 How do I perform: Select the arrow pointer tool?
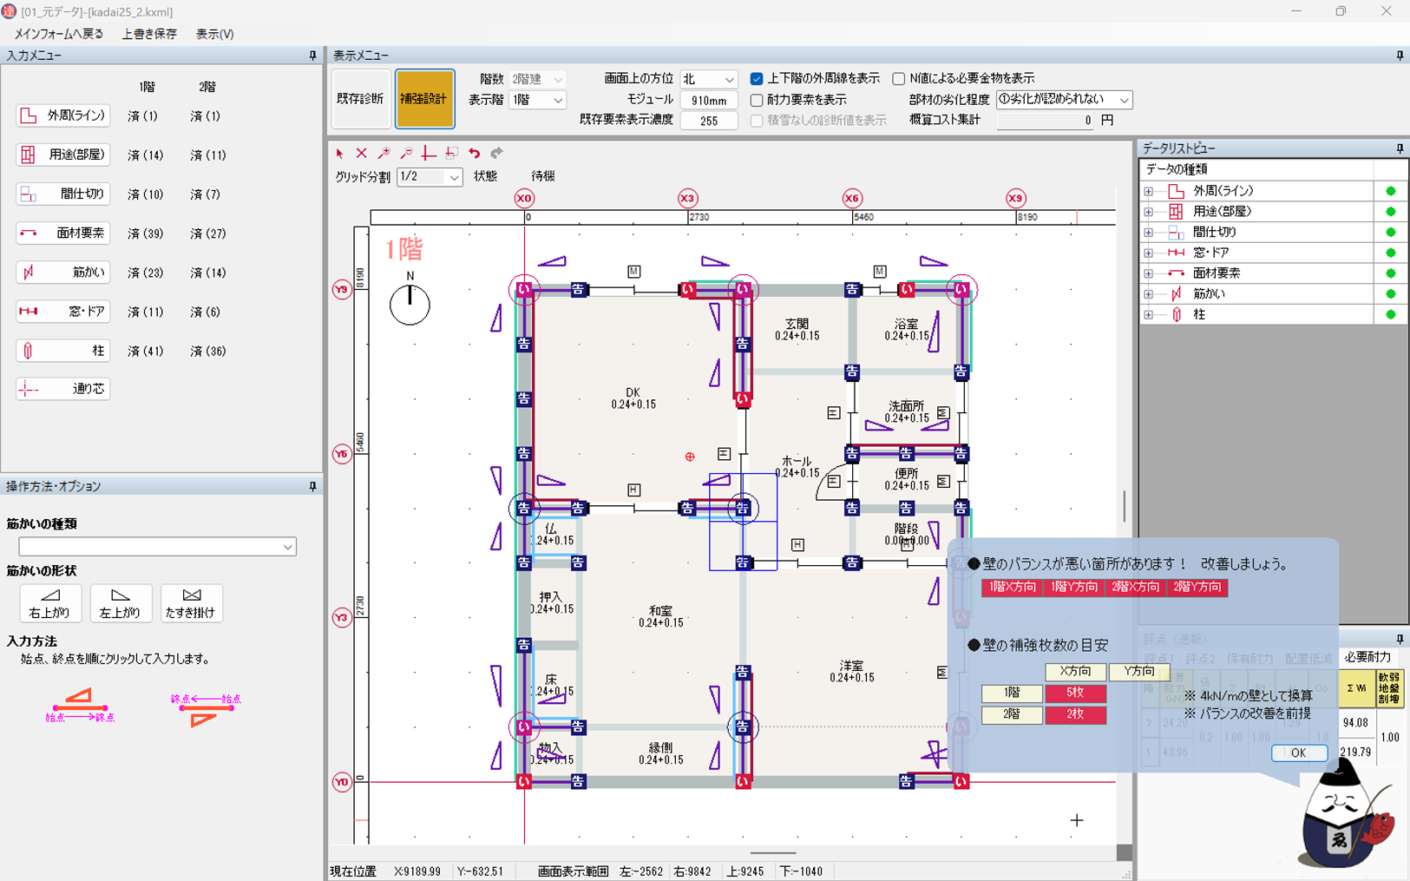point(339,154)
